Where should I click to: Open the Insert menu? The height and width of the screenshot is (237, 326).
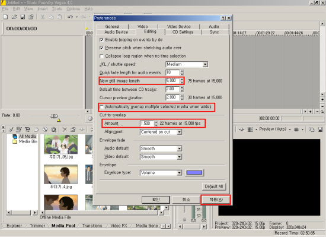43,9
